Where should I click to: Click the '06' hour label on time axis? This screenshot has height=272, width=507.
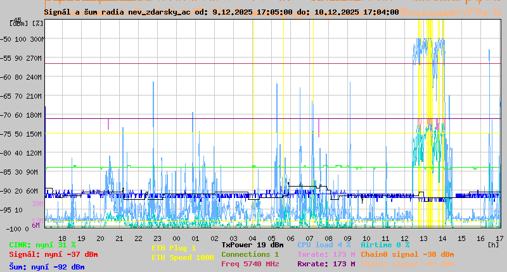290,238
